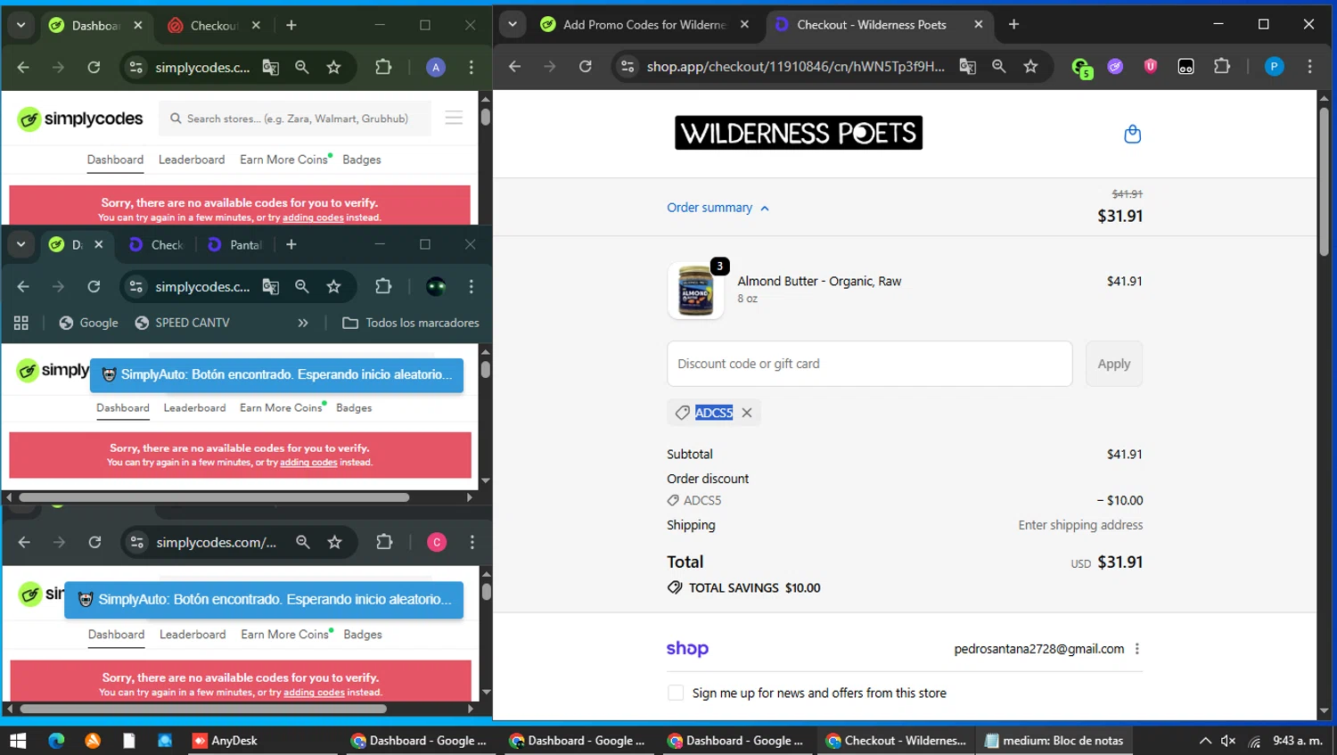1337x755 pixels.
Task: Remove the ADCS5 discount code tag
Action: click(x=747, y=413)
